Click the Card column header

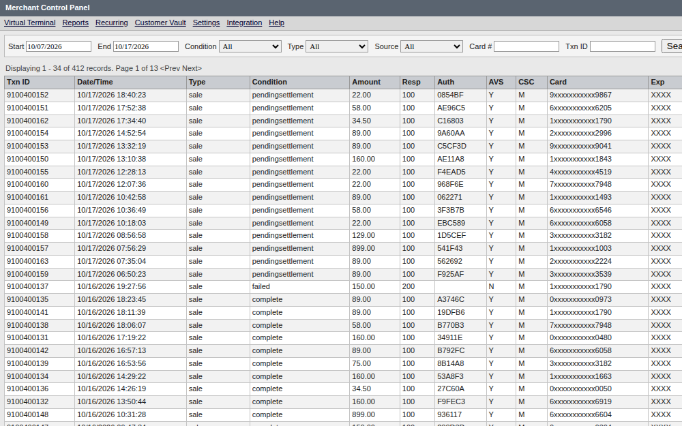[597, 82]
